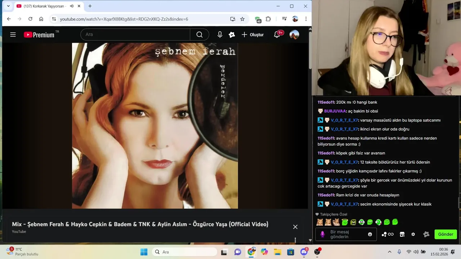
Task: Close the Mix playlist info bar
Action: tap(295, 227)
